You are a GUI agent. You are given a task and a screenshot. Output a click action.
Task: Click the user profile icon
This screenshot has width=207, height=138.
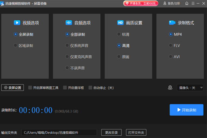165,3
